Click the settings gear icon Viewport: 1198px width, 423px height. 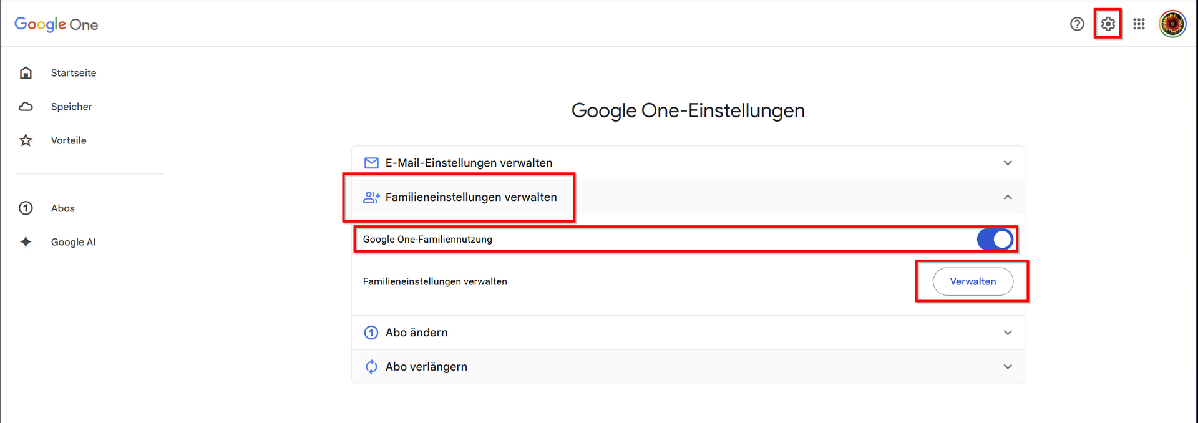(1108, 24)
